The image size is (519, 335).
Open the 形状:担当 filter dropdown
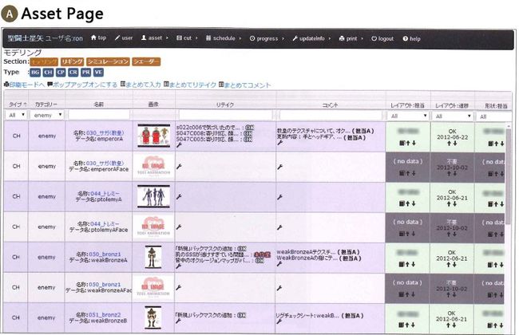493,116
